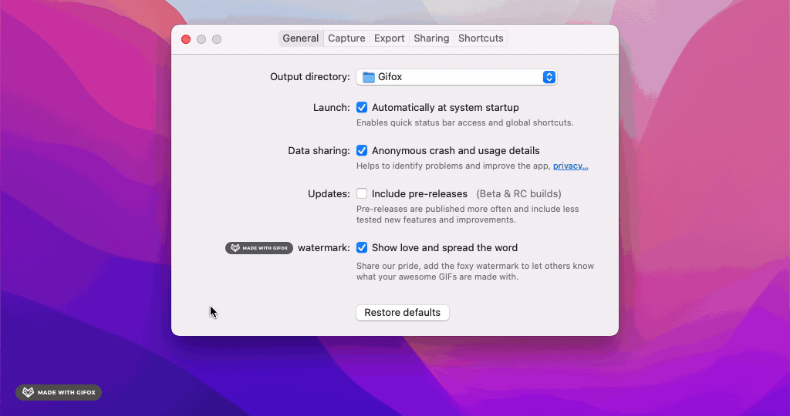790x416 pixels.
Task: Click the blue dropdown arrows on Output directory
Action: tap(549, 77)
